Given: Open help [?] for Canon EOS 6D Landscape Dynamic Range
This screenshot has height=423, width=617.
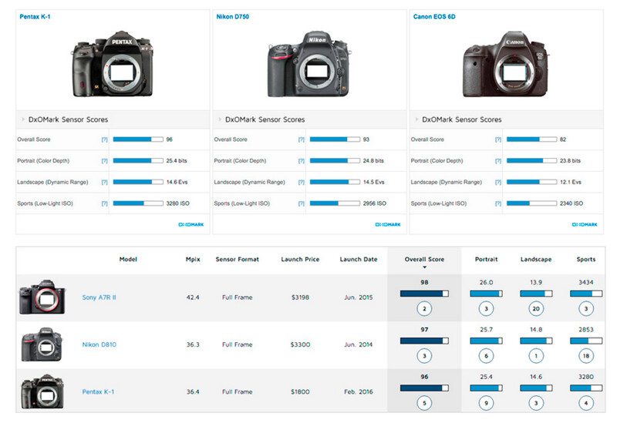Looking at the screenshot, I should 497,182.
